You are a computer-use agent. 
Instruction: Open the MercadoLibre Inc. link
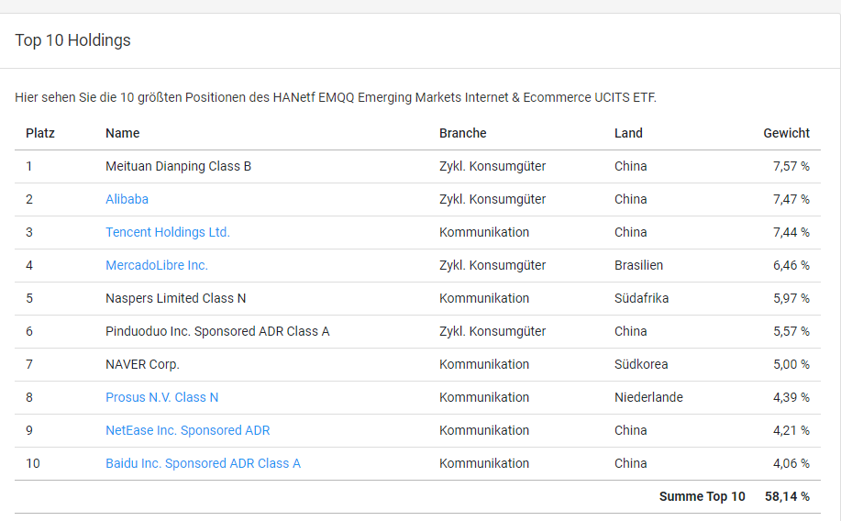pyautogui.click(x=157, y=265)
